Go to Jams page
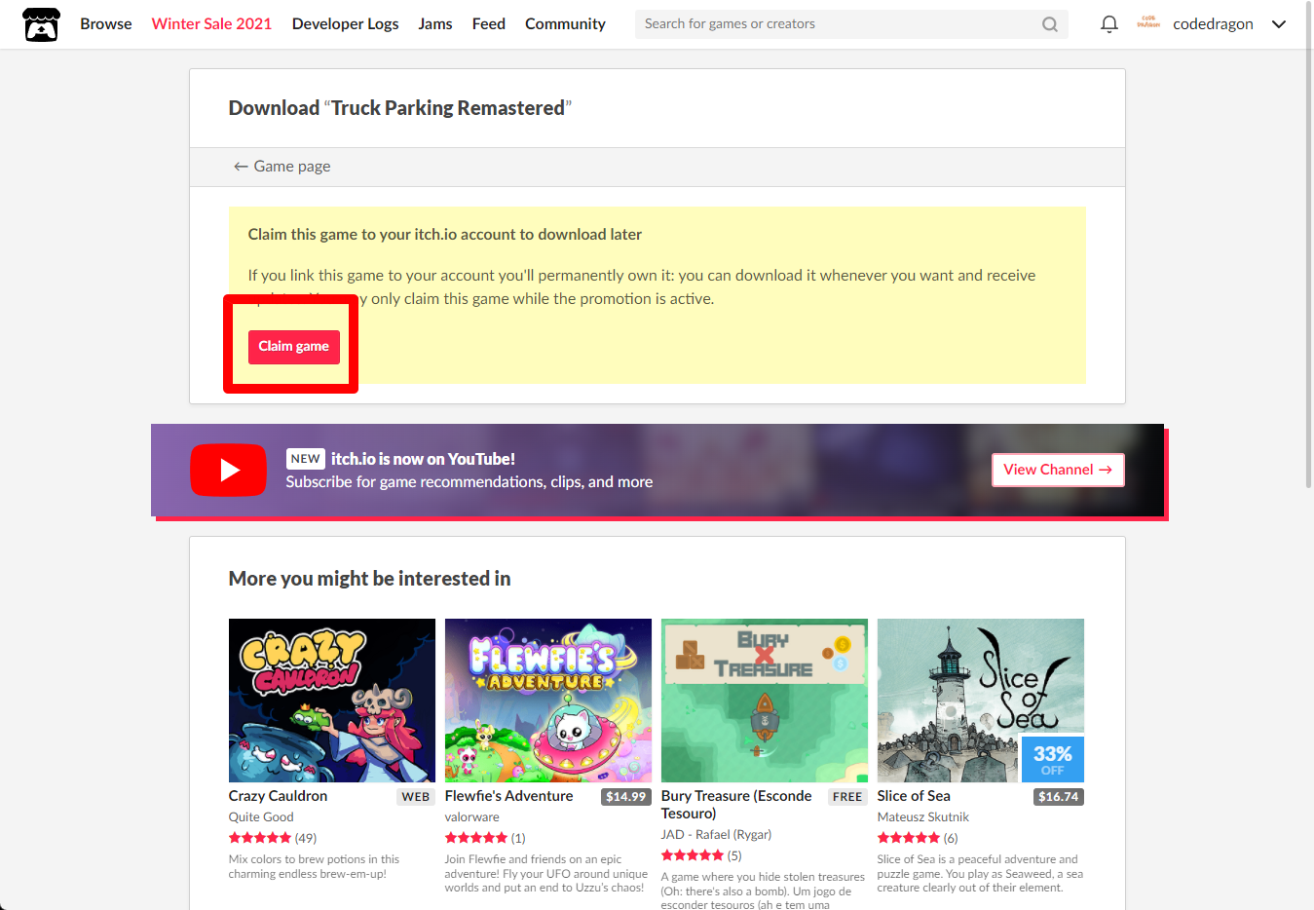This screenshot has height=910, width=1314. tap(435, 24)
